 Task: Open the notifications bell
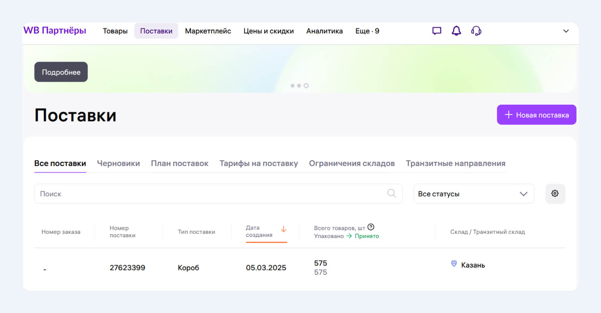pyautogui.click(x=456, y=31)
